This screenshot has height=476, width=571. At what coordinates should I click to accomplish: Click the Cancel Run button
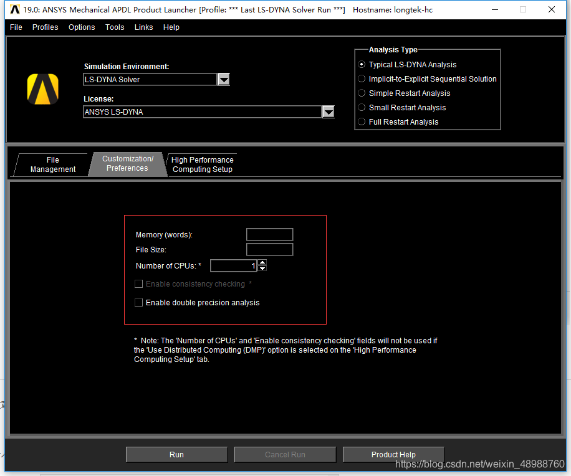click(x=285, y=455)
